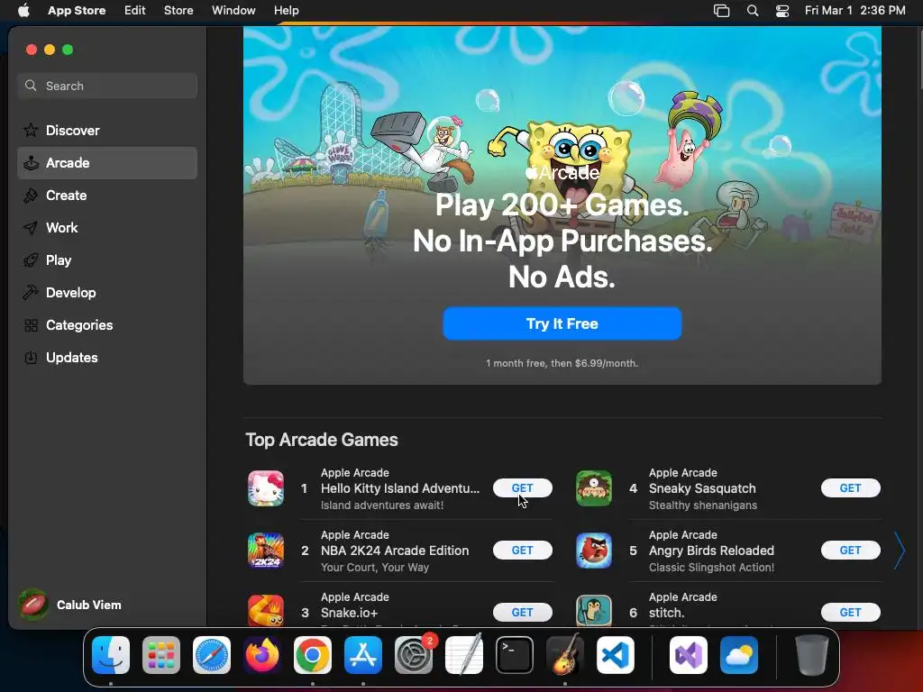
Task: Open Terminal from the dock
Action: coord(515,655)
